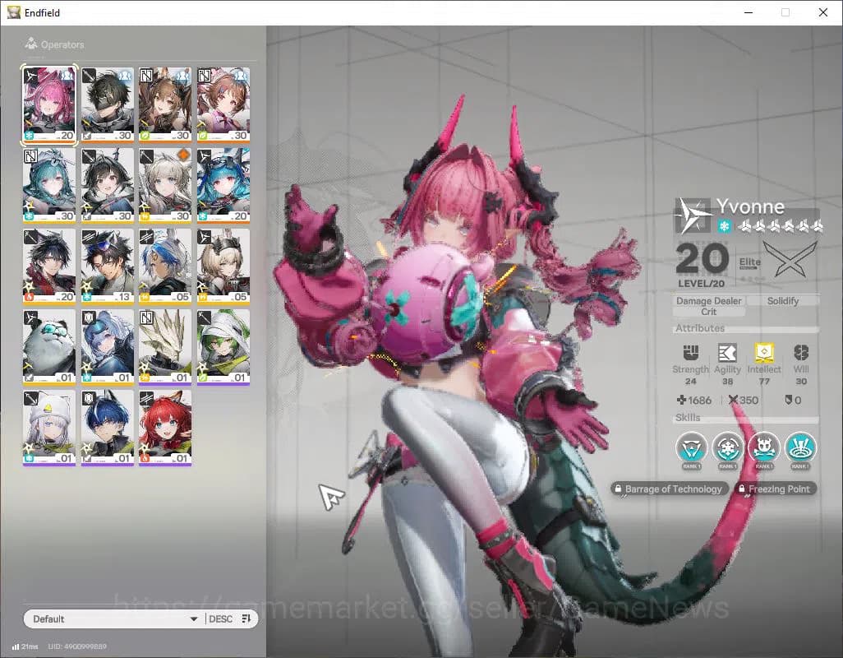This screenshot has width=843, height=658.
Task: Select the white-and-blue-haired operator, level 05
Action: click(165, 266)
